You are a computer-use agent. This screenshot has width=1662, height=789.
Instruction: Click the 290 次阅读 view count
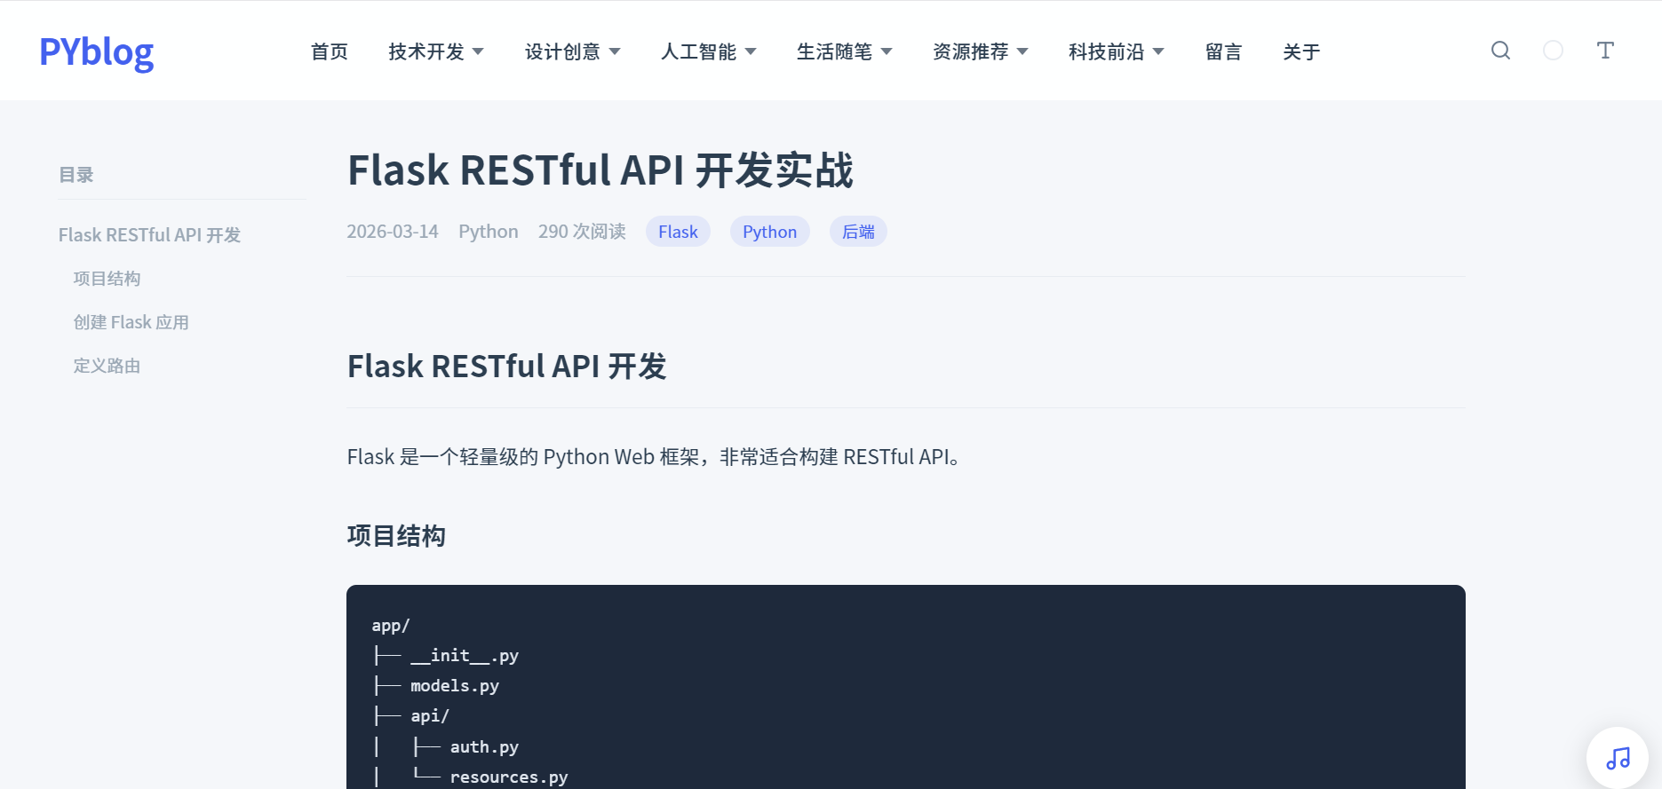tap(582, 232)
